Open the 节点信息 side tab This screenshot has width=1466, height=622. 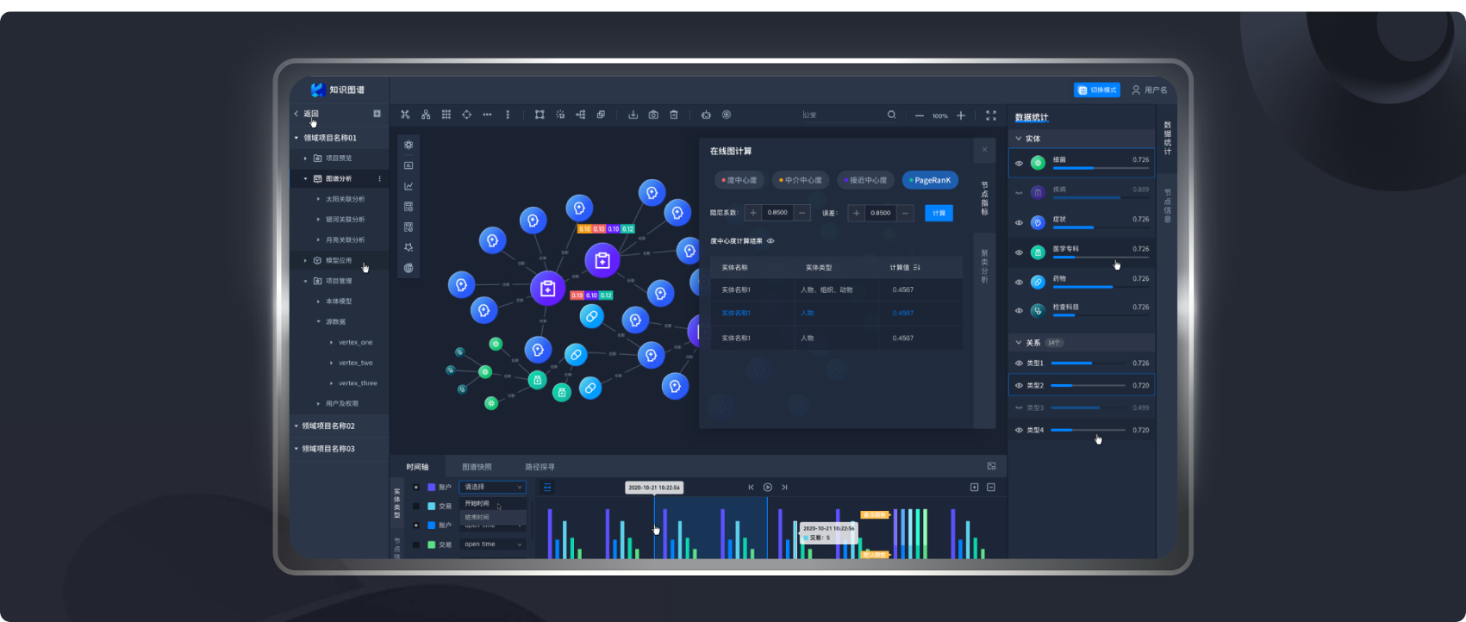point(1168,206)
